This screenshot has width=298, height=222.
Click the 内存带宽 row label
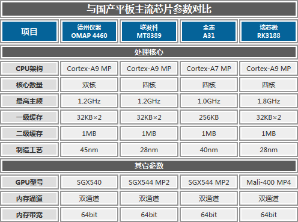(29, 215)
